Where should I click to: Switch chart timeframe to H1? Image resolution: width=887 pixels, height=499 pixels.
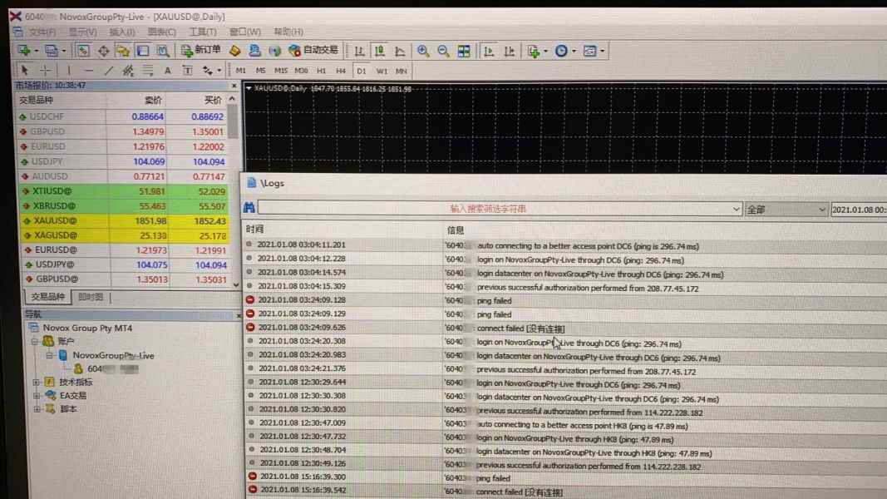pyautogui.click(x=321, y=71)
